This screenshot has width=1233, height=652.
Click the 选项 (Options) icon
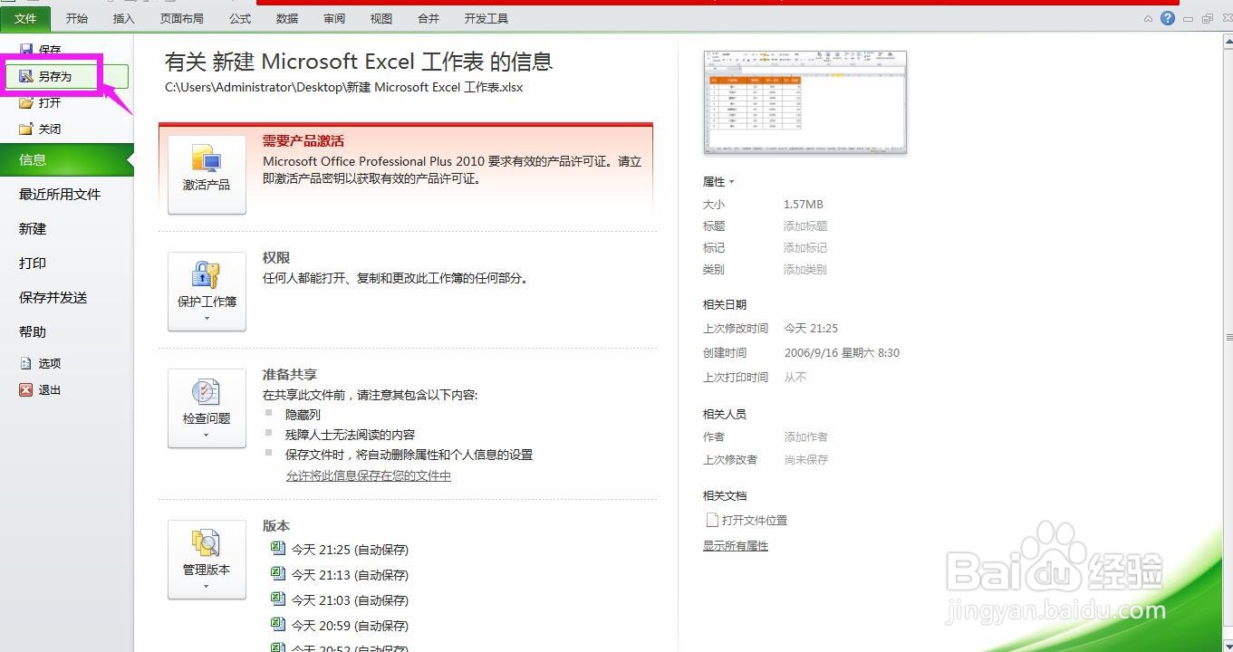click(26, 363)
